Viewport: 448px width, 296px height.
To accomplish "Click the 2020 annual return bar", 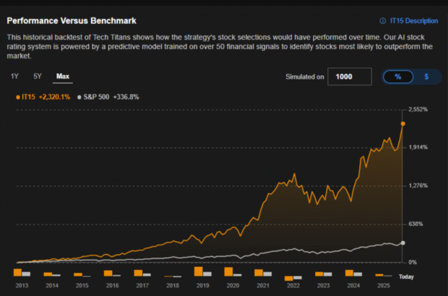I will tap(228, 271).
